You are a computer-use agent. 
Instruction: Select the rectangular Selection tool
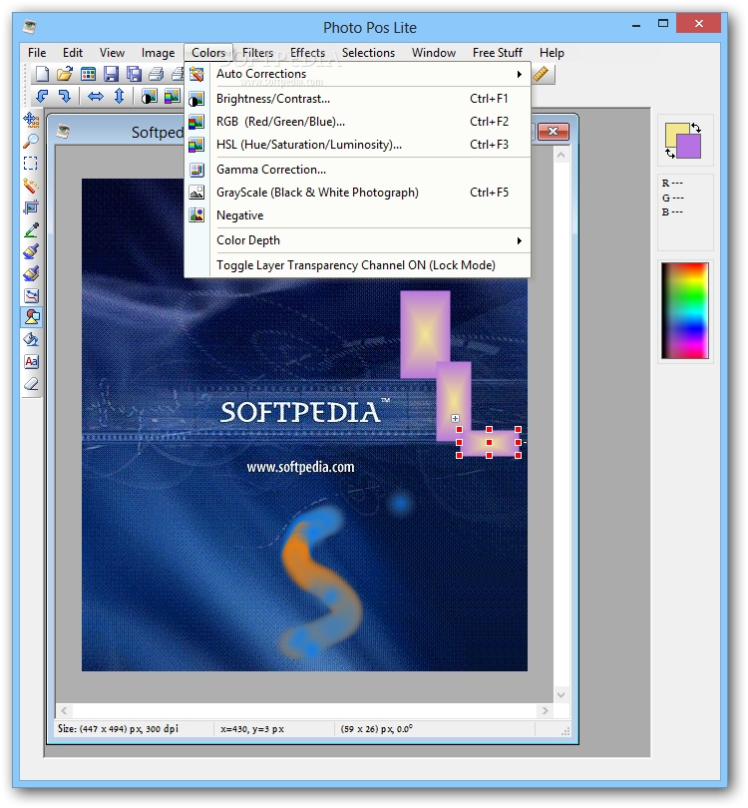pyautogui.click(x=31, y=164)
